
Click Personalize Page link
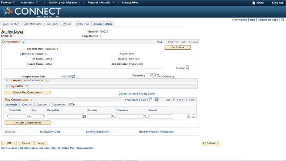[x=268, y=20]
